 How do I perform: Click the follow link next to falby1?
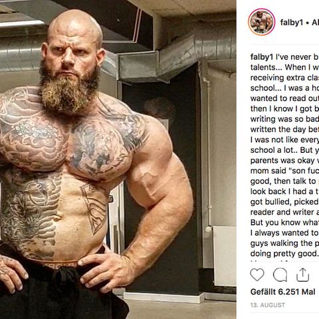pyautogui.click(x=315, y=23)
